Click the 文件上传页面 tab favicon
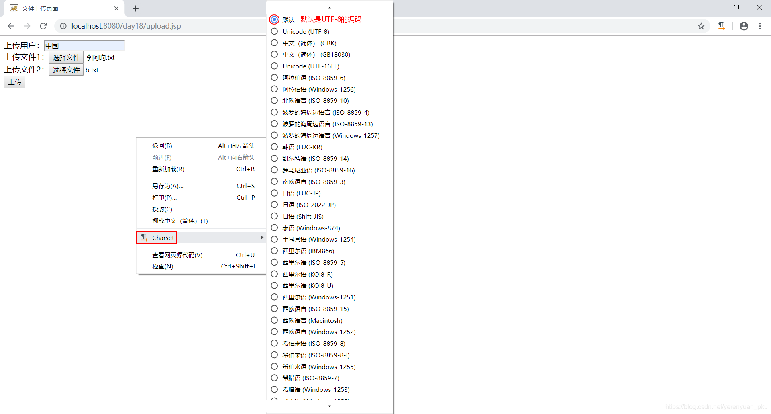Screen dimensions: 771x414 (14, 8)
